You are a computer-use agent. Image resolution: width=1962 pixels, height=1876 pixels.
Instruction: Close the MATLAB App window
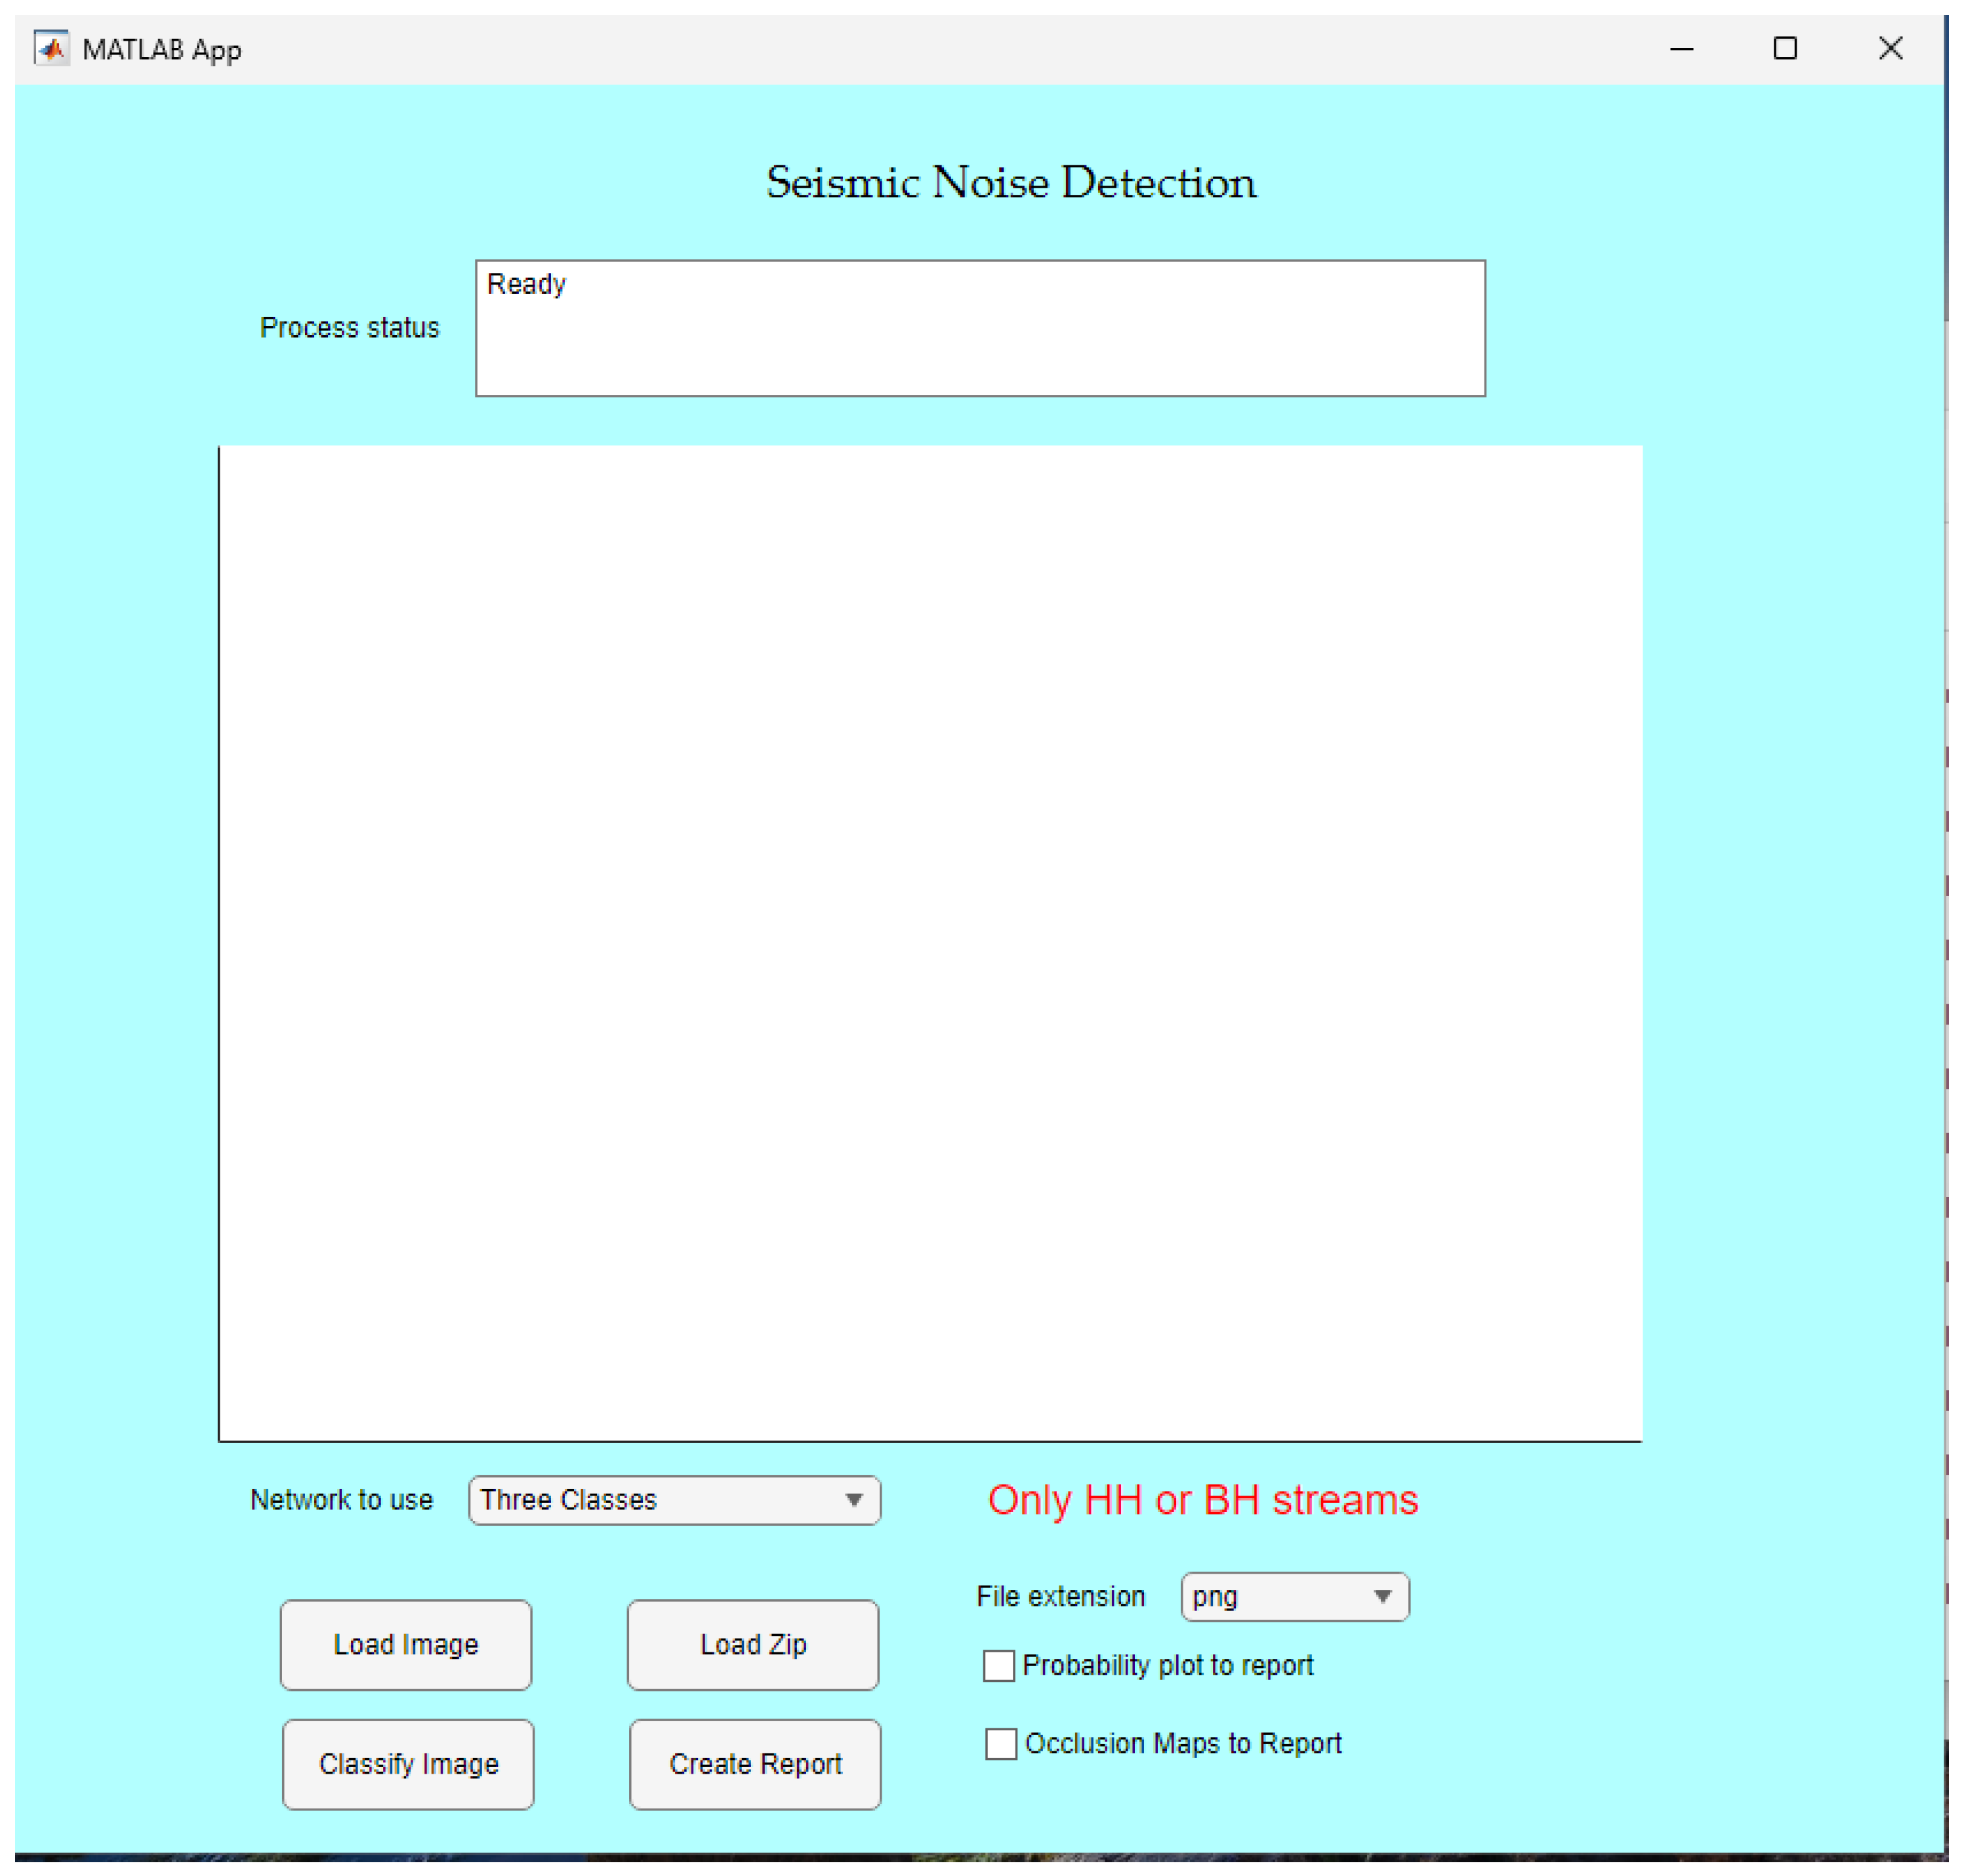(1890, 48)
